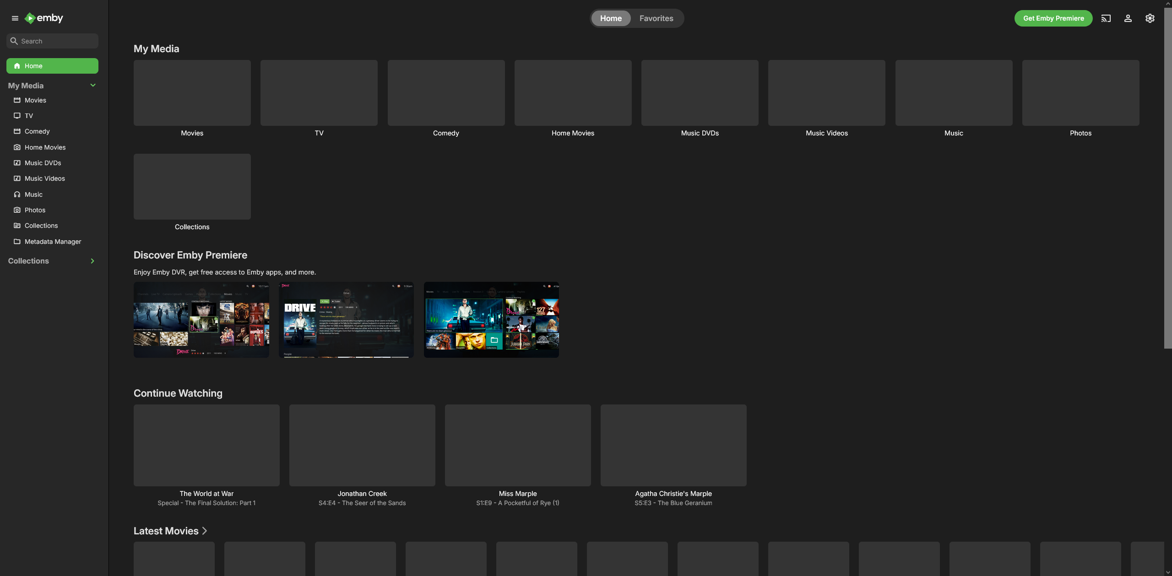This screenshot has height=576, width=1172.
Task: Select the TV library in the sidebar
Action: pyautogui.click(x=28, y=115)
